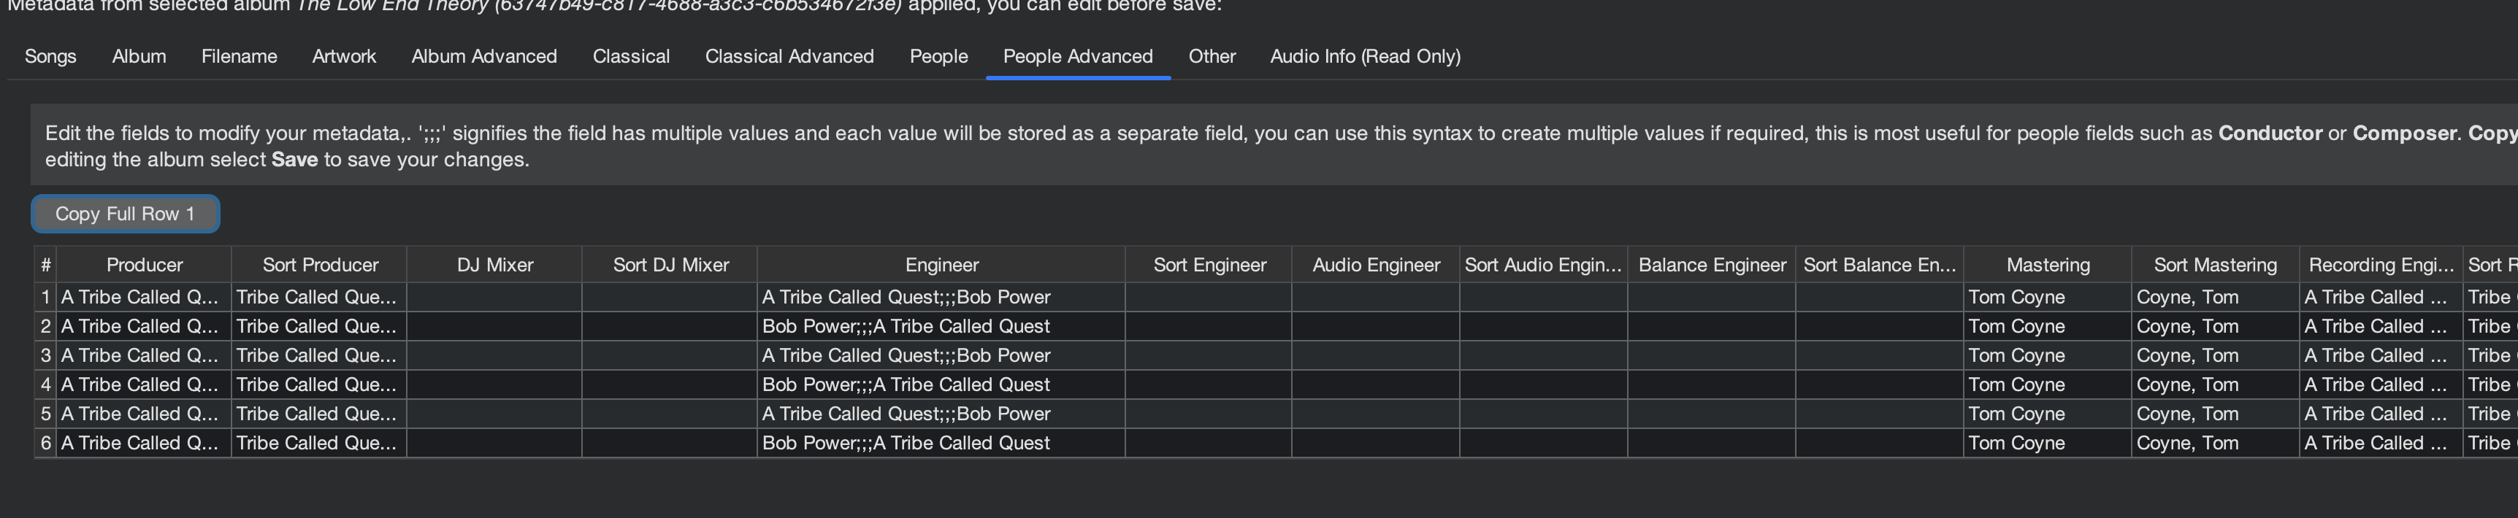Click row 6 Producer cell
The width and height of the screenshot is (2518, 518).
(x=144, y=444)
